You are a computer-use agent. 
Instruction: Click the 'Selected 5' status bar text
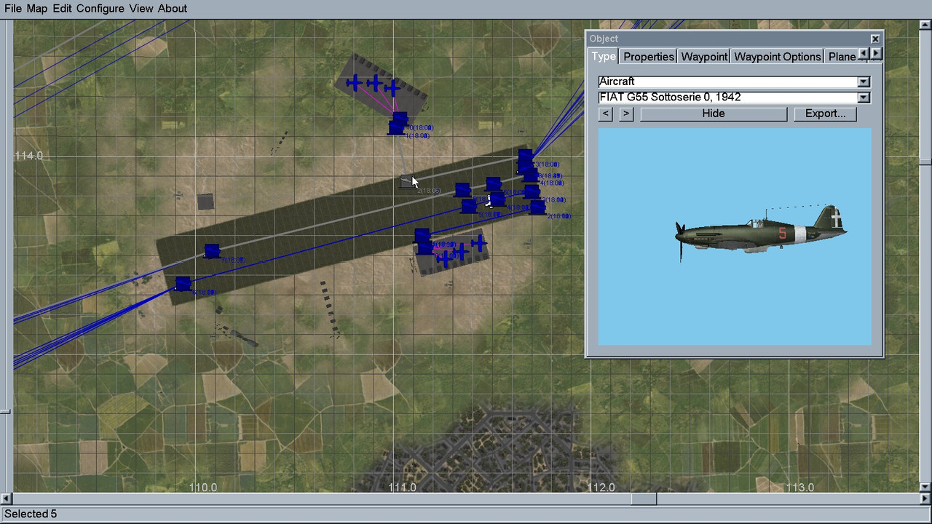coord(31,515)
